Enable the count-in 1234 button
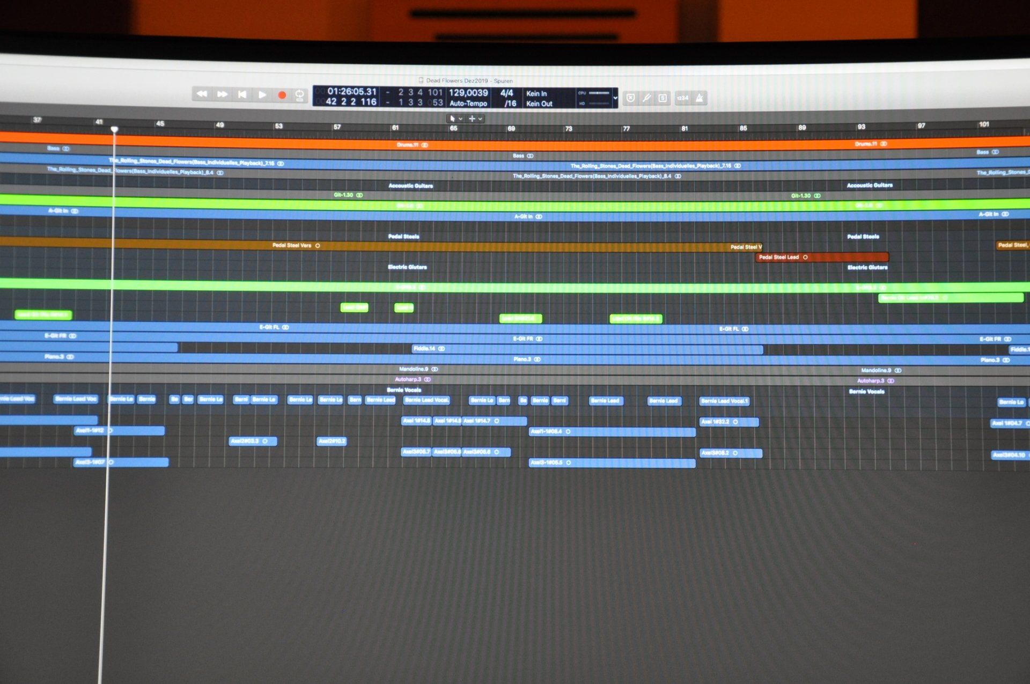 tap(682, 98)
